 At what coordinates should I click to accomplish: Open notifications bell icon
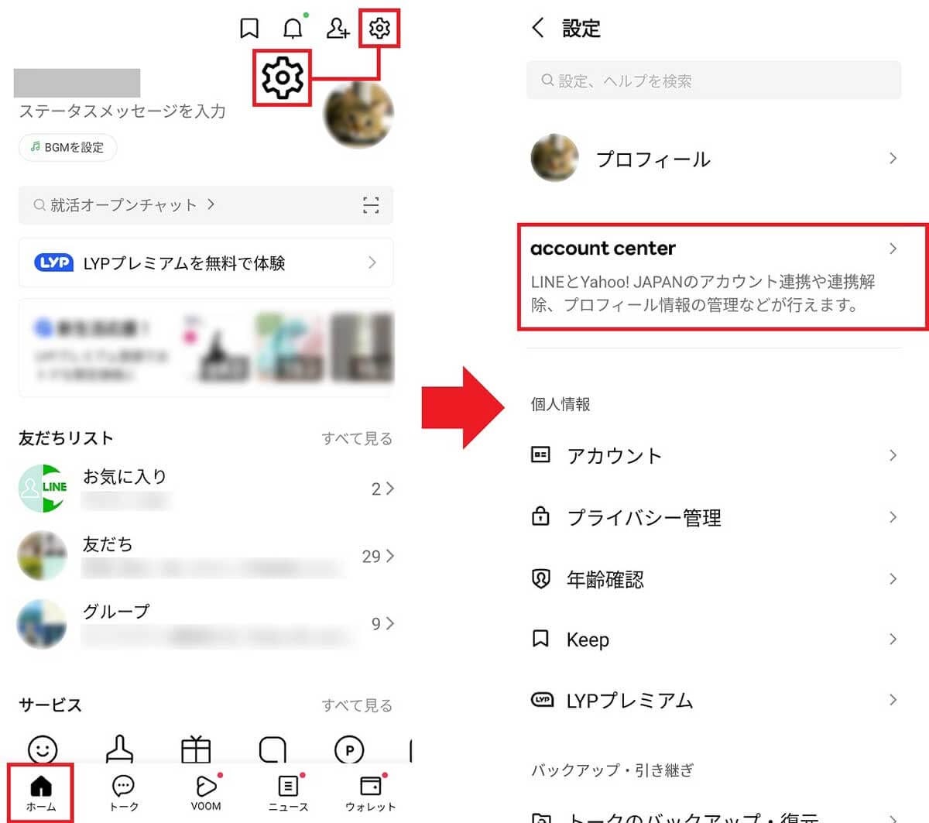(x=293, y=29)
